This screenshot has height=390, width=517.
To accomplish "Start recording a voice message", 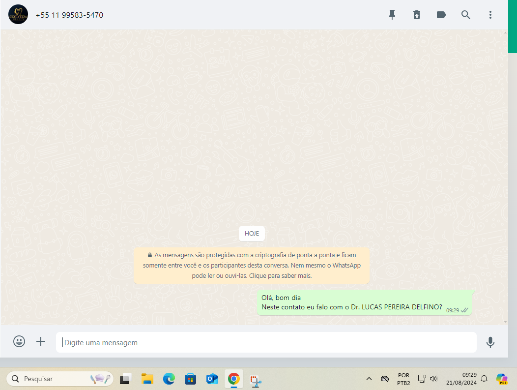I will [x=490, y=342].
